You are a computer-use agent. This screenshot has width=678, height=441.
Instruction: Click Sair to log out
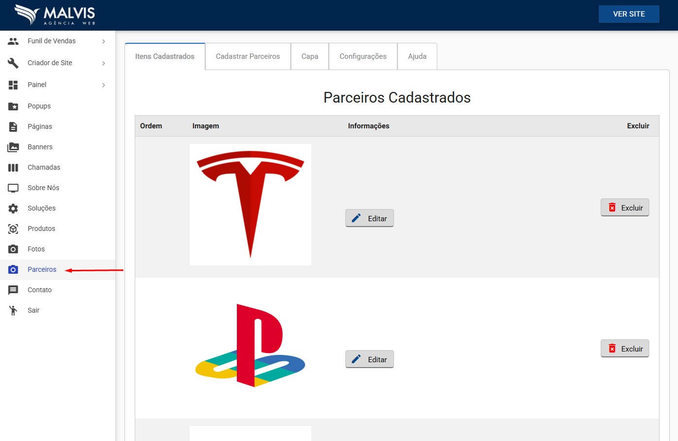pos(57,311)
